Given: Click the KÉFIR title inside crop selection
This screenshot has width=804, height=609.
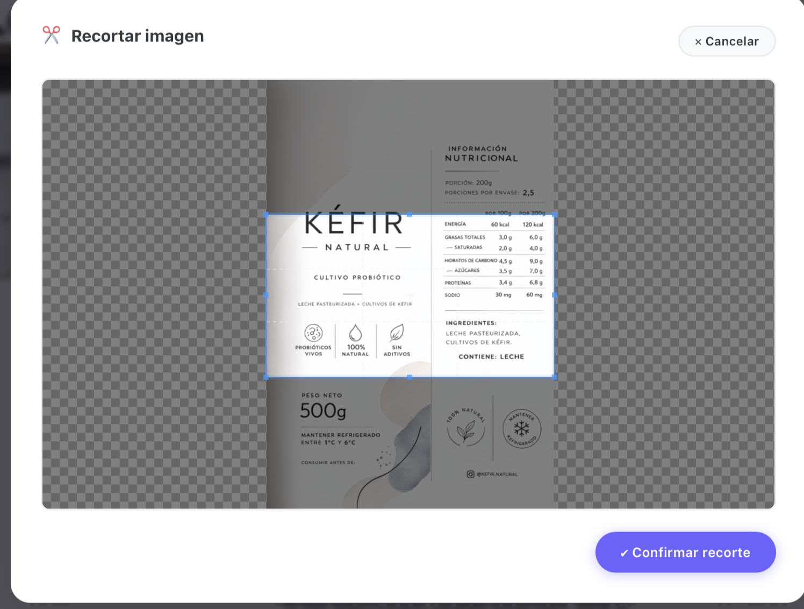Looking at the screenshot, I should (354, 224).
